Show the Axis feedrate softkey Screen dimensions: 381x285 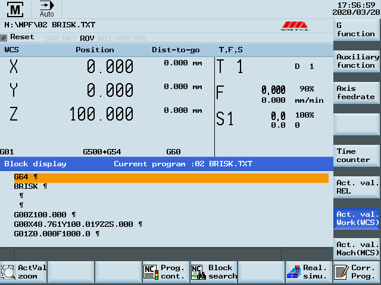click(356, 93)
